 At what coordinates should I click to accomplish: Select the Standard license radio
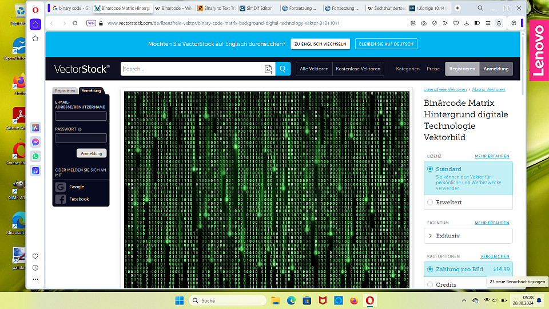click(x=430, y=169)
